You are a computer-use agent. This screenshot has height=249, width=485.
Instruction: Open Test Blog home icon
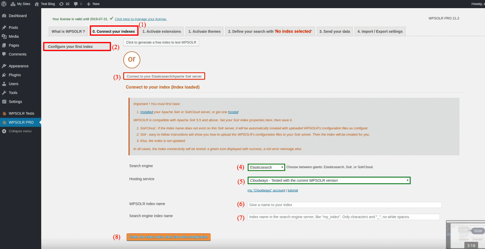click(37, 4)
